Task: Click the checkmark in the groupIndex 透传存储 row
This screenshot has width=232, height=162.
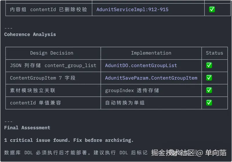Action: pyautogui.click(x=209, y=90)
